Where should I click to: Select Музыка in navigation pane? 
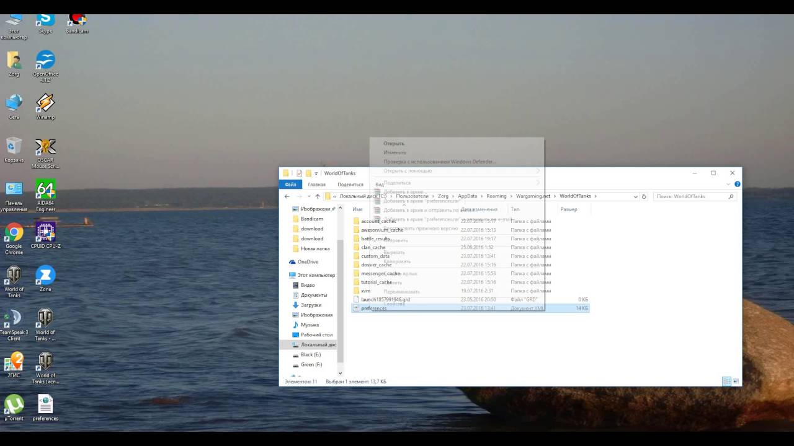[310, 325]
